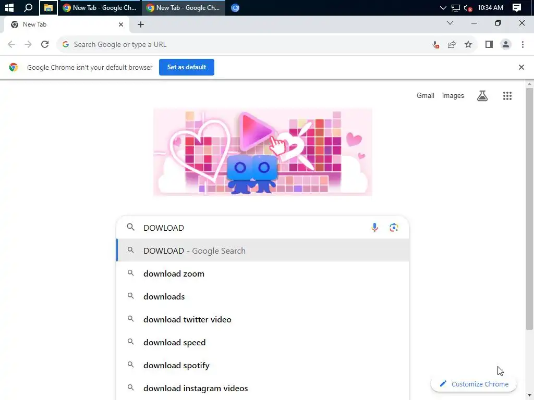Image resolution: width=534 pixels, height=400 pixels.
Task: Open network status tray icon
Action: pyautogui.click(x=456, y=7)
